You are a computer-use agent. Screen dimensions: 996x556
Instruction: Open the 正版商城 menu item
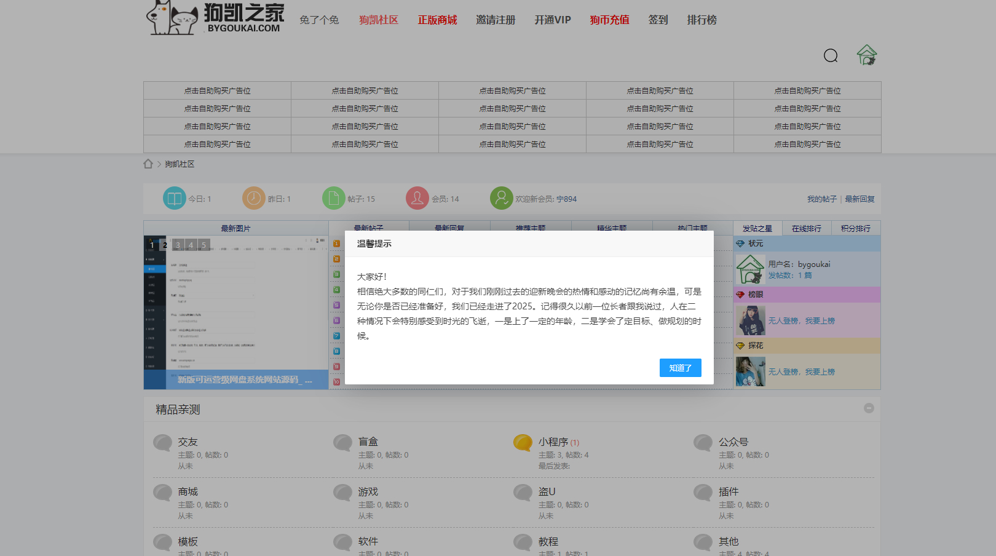click(x=437, y=20)
